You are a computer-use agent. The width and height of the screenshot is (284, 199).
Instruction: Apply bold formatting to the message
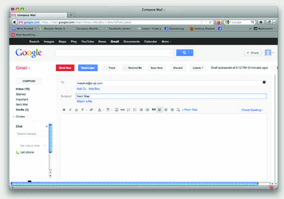point(64,110)
